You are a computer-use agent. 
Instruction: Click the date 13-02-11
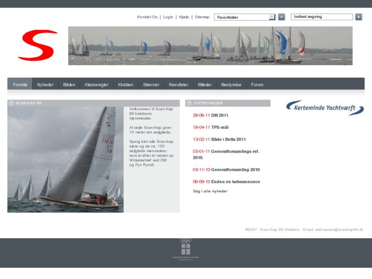coord(201,139)
